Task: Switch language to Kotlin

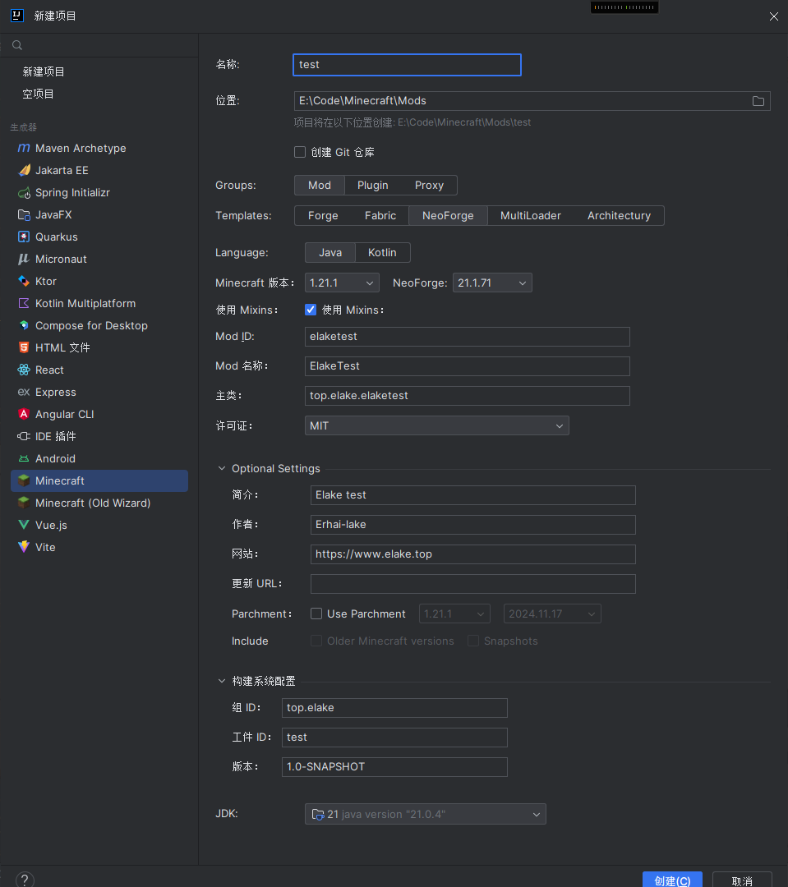Action: click(382, 253)
